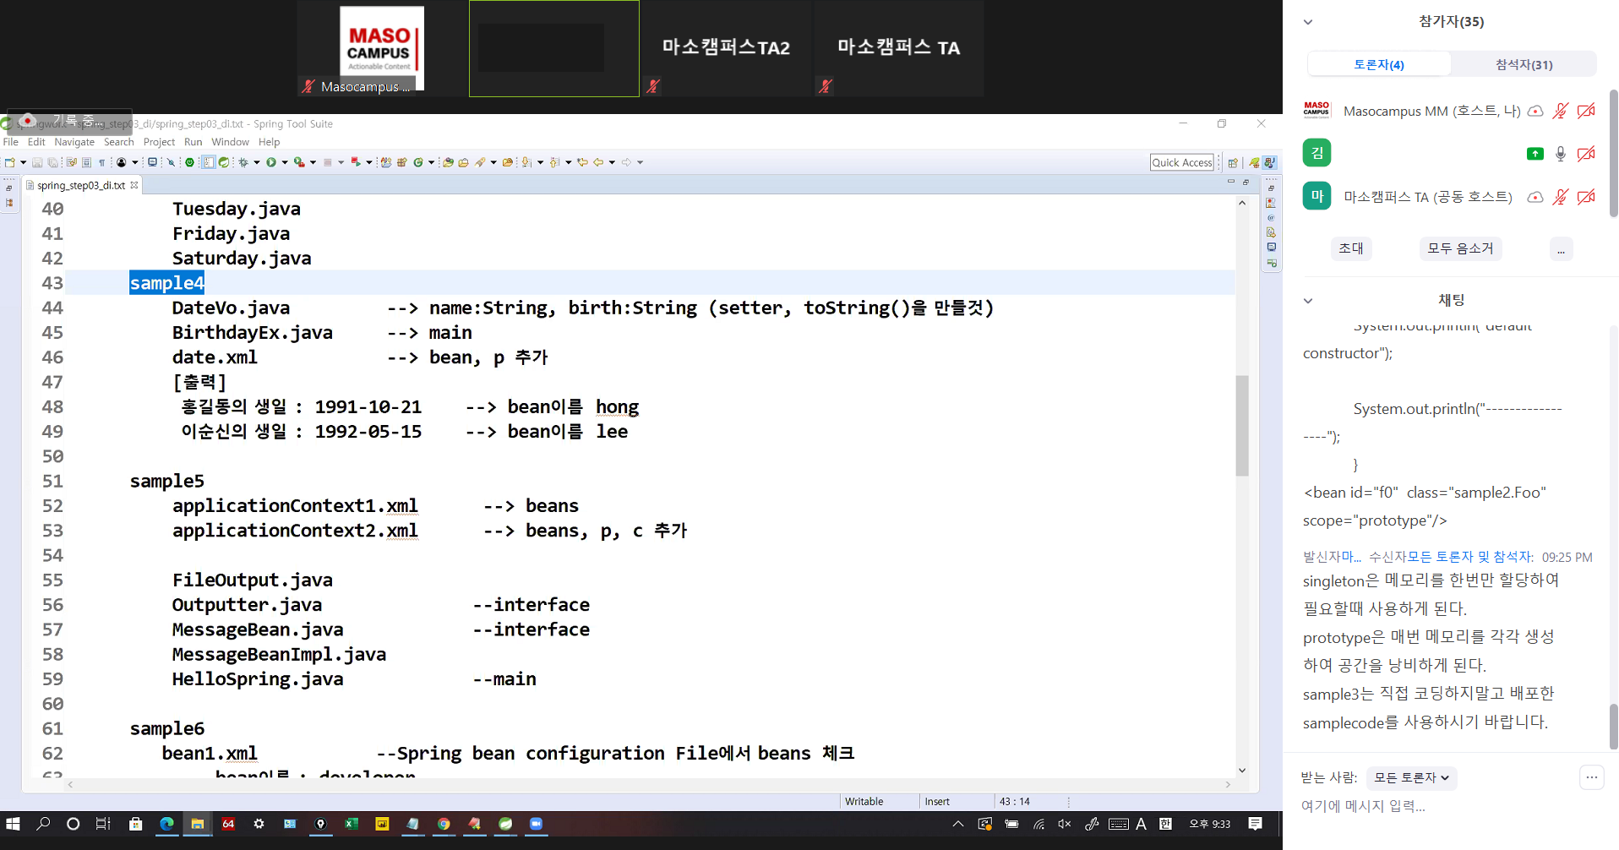The height and width of the screenshot is (850, 1619).
Task: Toggle the microphone for participant 김
Action: [x=1560, y=154]
